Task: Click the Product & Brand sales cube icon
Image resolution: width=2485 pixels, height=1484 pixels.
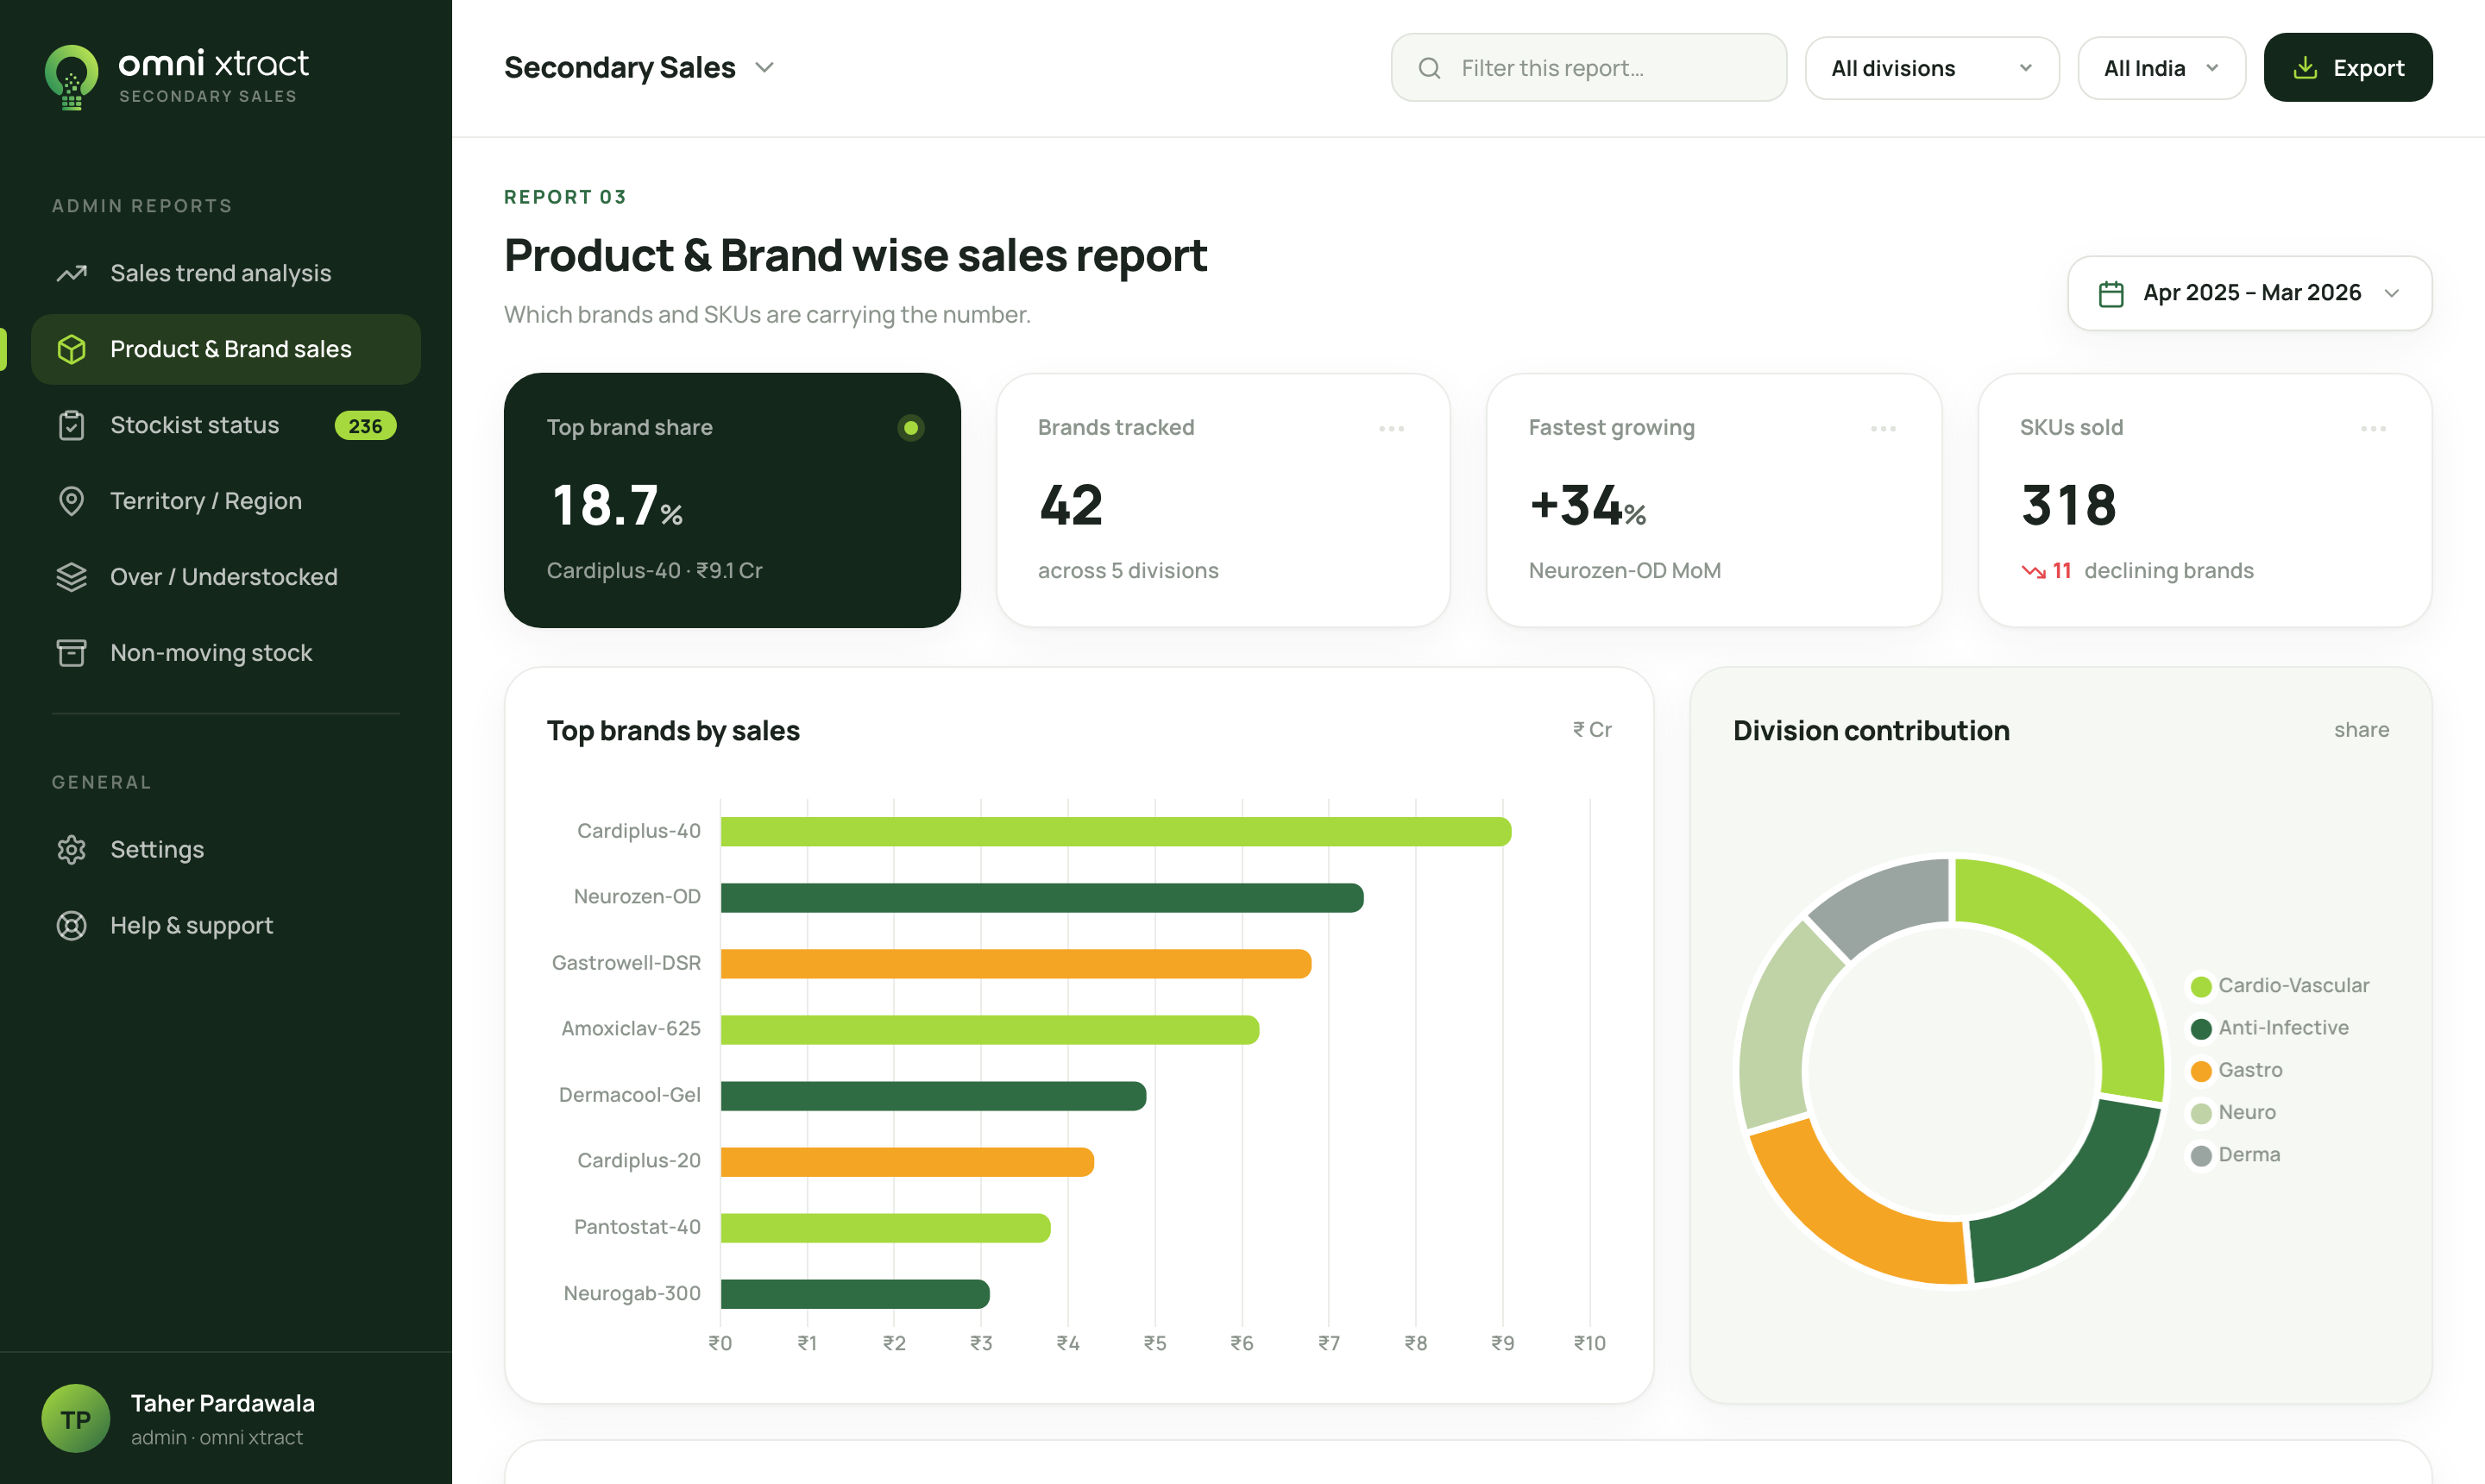Action: tap(72, 349)
